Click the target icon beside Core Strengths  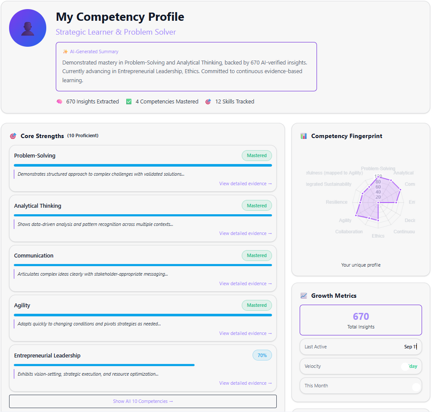point(13,135)
